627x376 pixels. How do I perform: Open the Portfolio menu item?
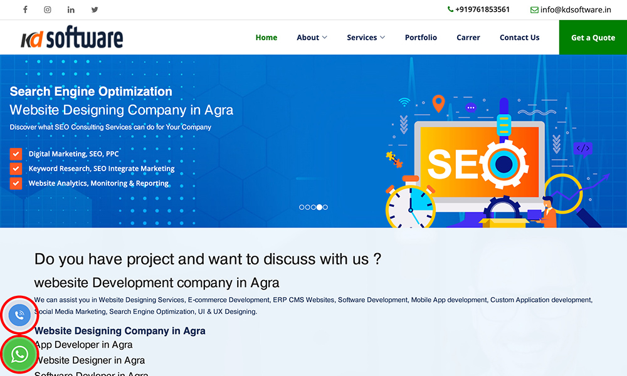(x=421, y=38)
